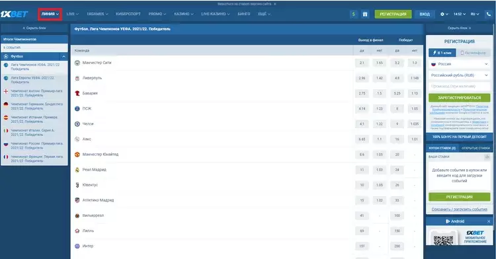
Task: Open the ЕЩЁ more menu
Action: 264,14
